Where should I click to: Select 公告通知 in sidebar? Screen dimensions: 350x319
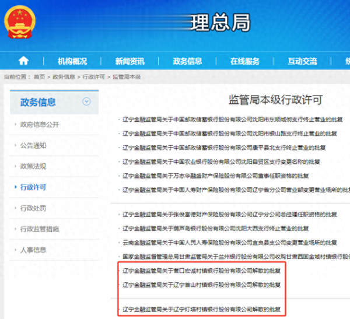(33, 146)
